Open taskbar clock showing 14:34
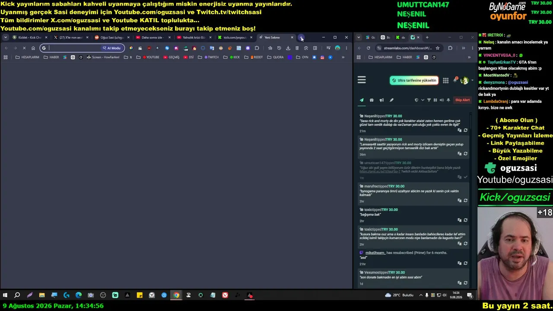Image resolution: width=553 pixels, height=311 pixels. tap(456, 295)
